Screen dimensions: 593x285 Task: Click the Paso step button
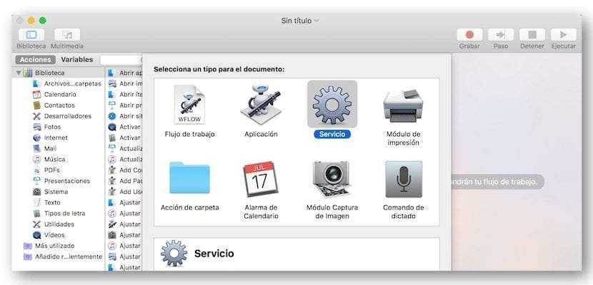tap(501, 34)
